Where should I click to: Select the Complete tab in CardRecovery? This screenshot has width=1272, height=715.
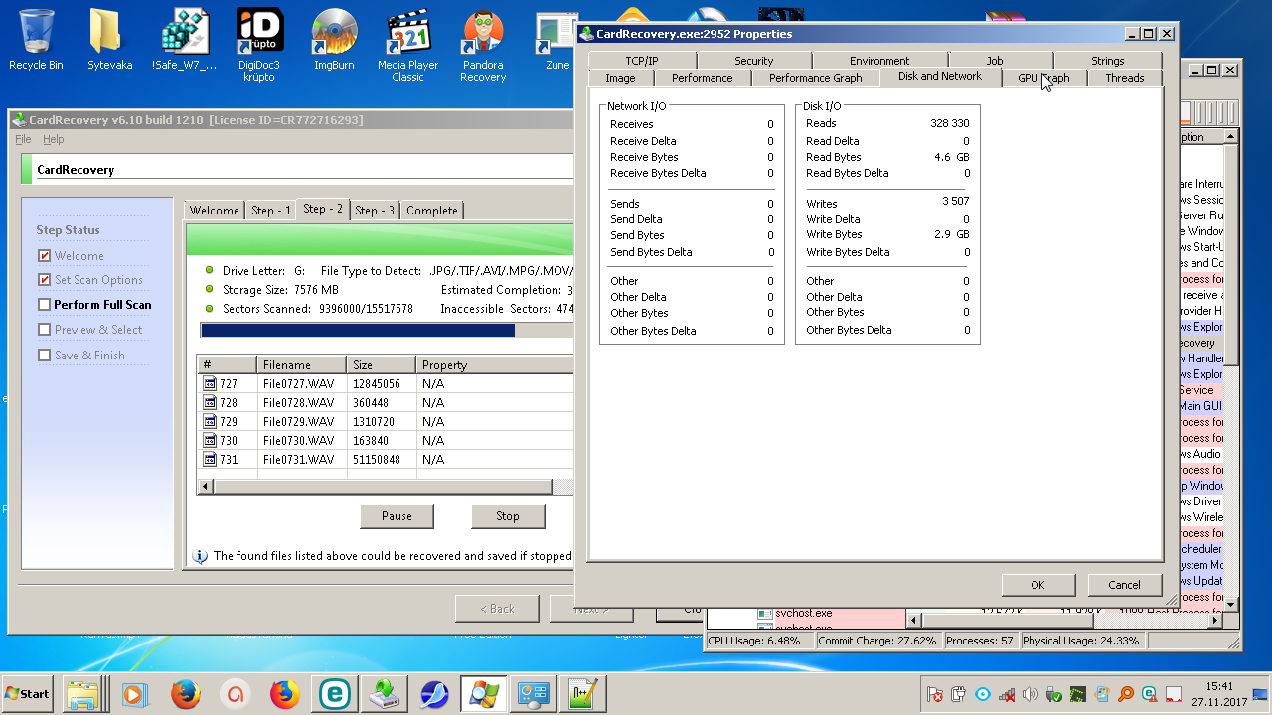(432, 211)
